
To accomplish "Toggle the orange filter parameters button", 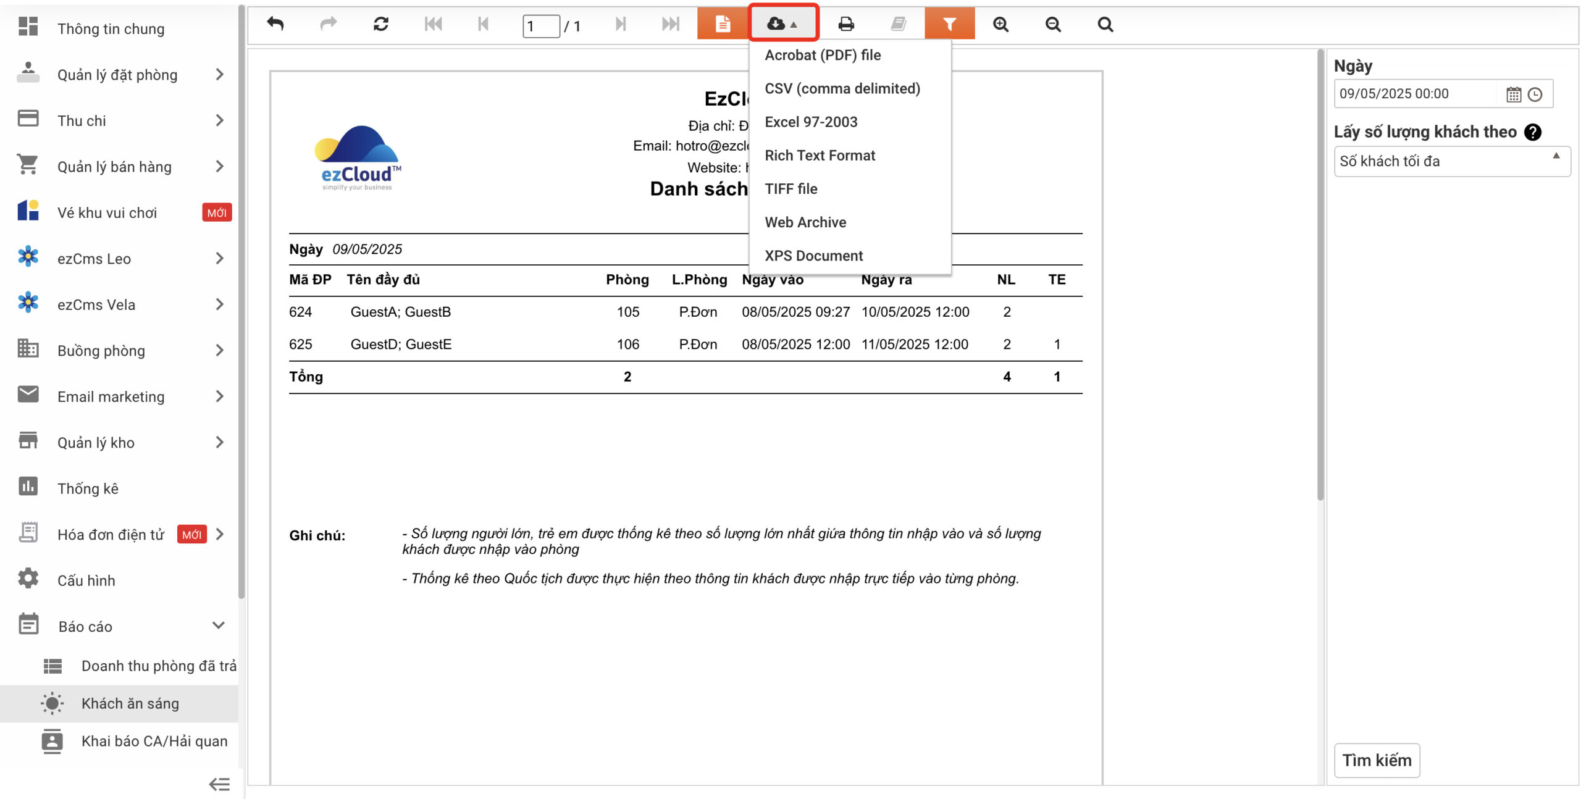I will 949,24.
